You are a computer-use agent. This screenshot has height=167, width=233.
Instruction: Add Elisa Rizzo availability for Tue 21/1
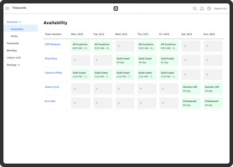(103, 60)
